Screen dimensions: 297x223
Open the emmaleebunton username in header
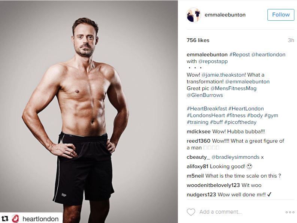pos(225,15)
